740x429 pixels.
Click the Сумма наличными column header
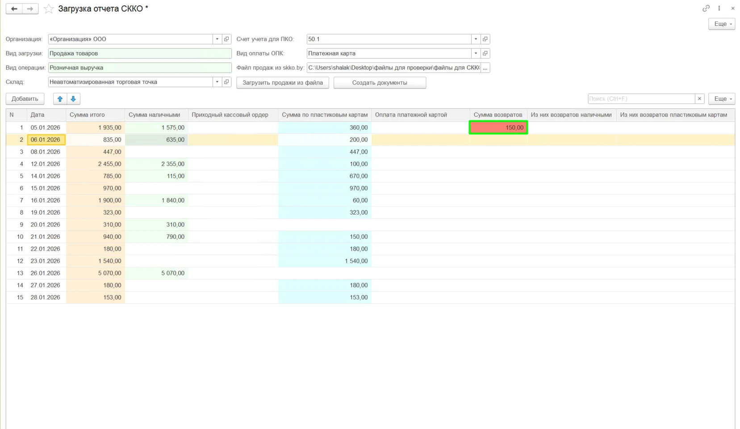click(156, 115)
